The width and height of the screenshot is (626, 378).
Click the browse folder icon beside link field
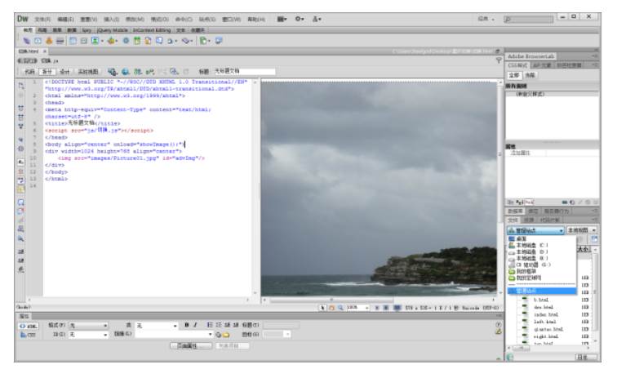coord(224,334)
